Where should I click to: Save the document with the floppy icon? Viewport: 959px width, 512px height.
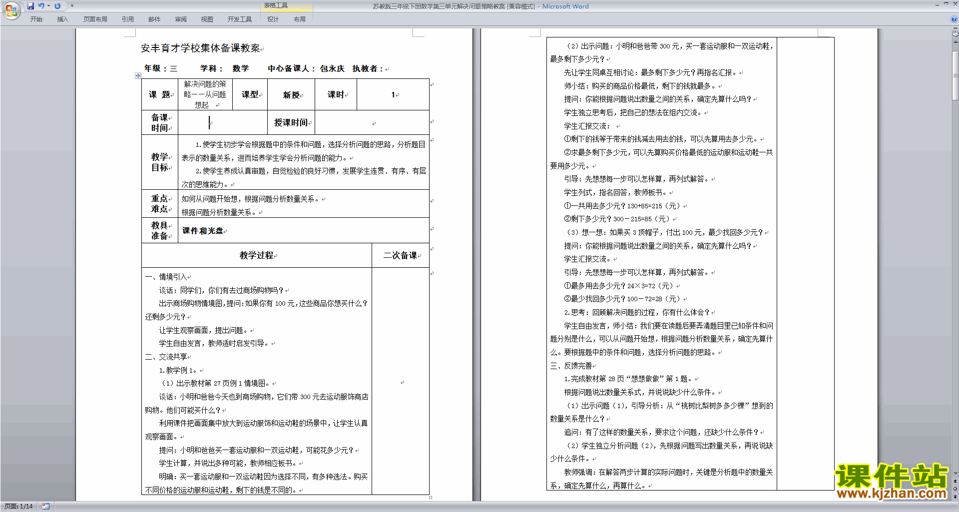tap(30, 6)
